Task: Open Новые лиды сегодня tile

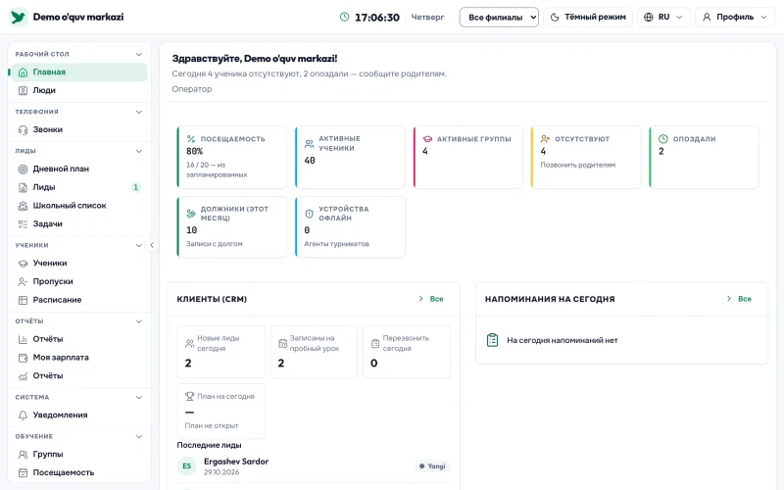Action: click(221, 352)
